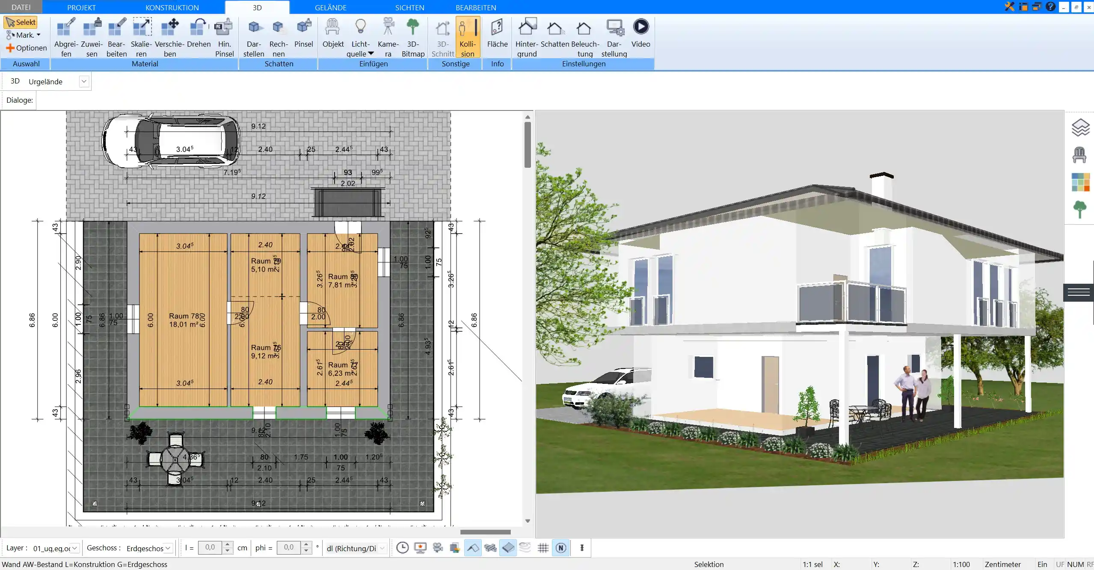
Task: Click the clock icon in bottom toolbar
Action: click(402, 548)
